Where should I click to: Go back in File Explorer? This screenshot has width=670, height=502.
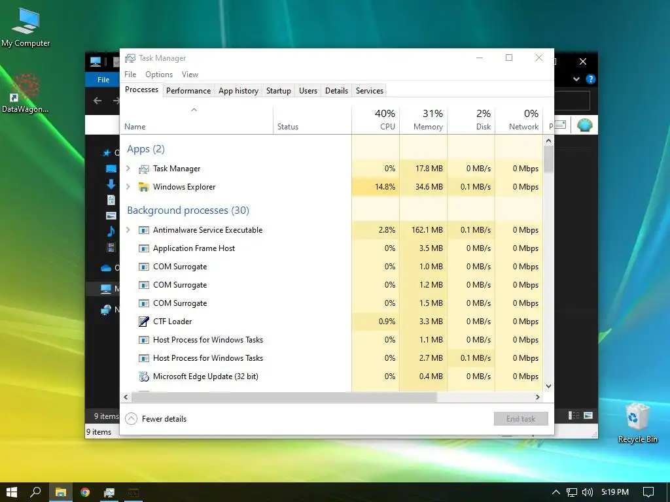(97, 101)
